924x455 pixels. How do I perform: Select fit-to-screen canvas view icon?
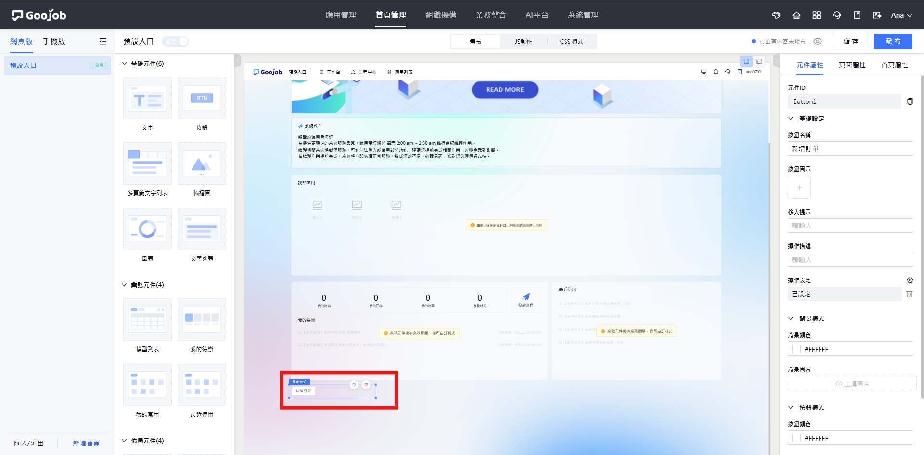tap(746, 61)
